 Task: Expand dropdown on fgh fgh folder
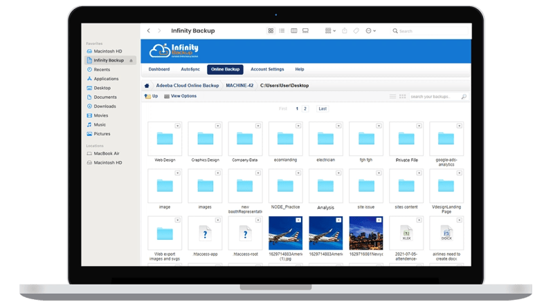click(x=379, y=126)
